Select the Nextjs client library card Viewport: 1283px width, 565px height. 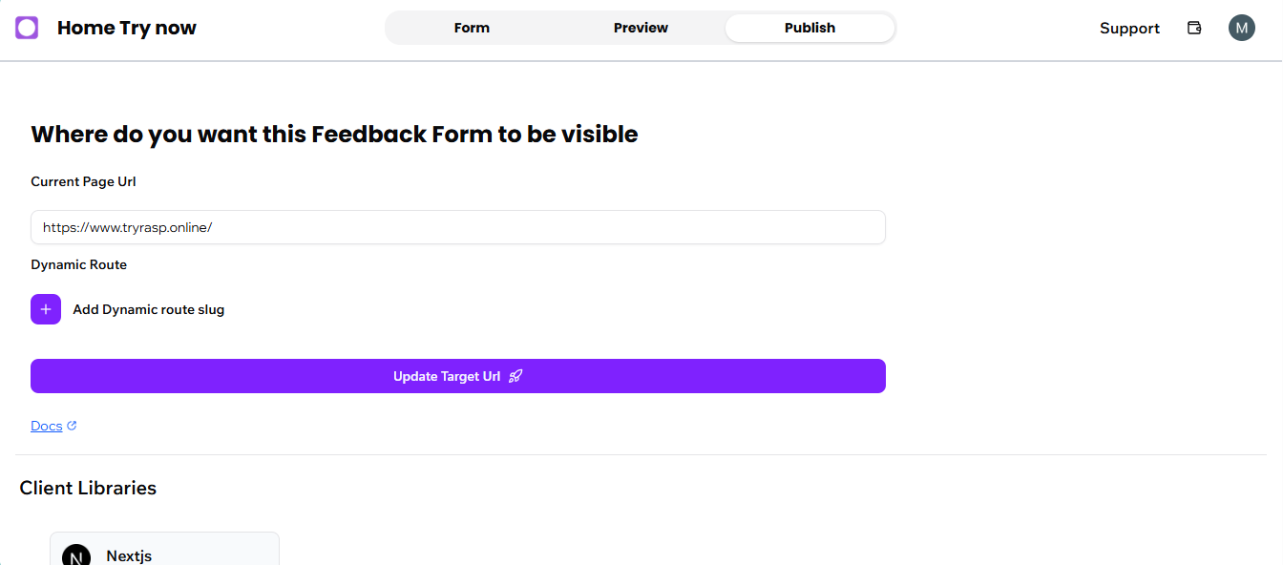coord(164,550)
